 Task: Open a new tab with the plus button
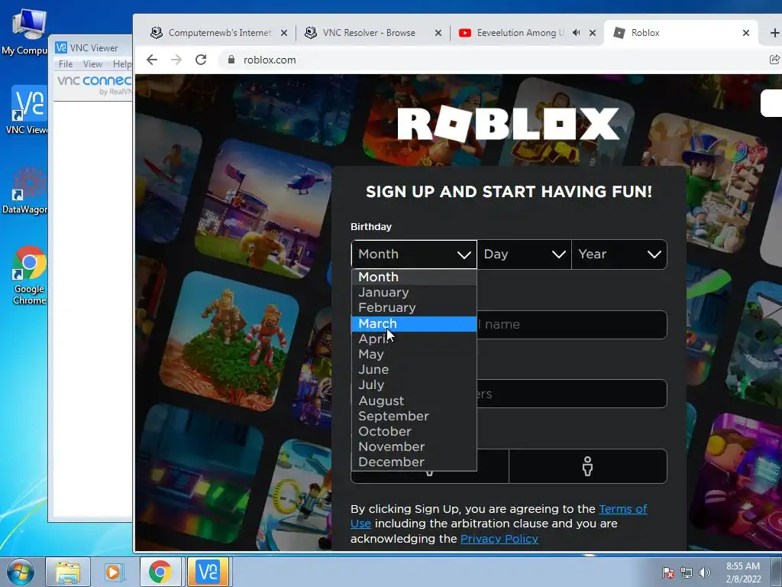tap(774, 33)
